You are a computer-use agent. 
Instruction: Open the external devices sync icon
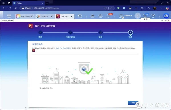coord(100,16)
